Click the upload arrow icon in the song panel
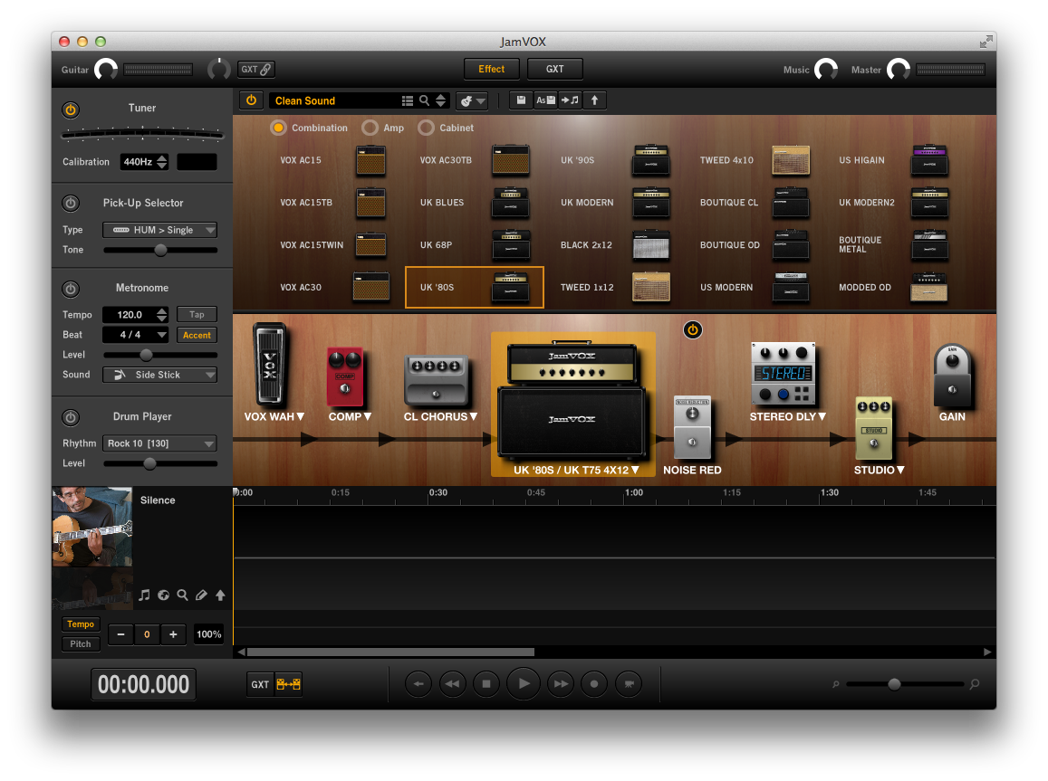Image resolution: width=1048 pixels, height=781 pixels. (220, 595)
